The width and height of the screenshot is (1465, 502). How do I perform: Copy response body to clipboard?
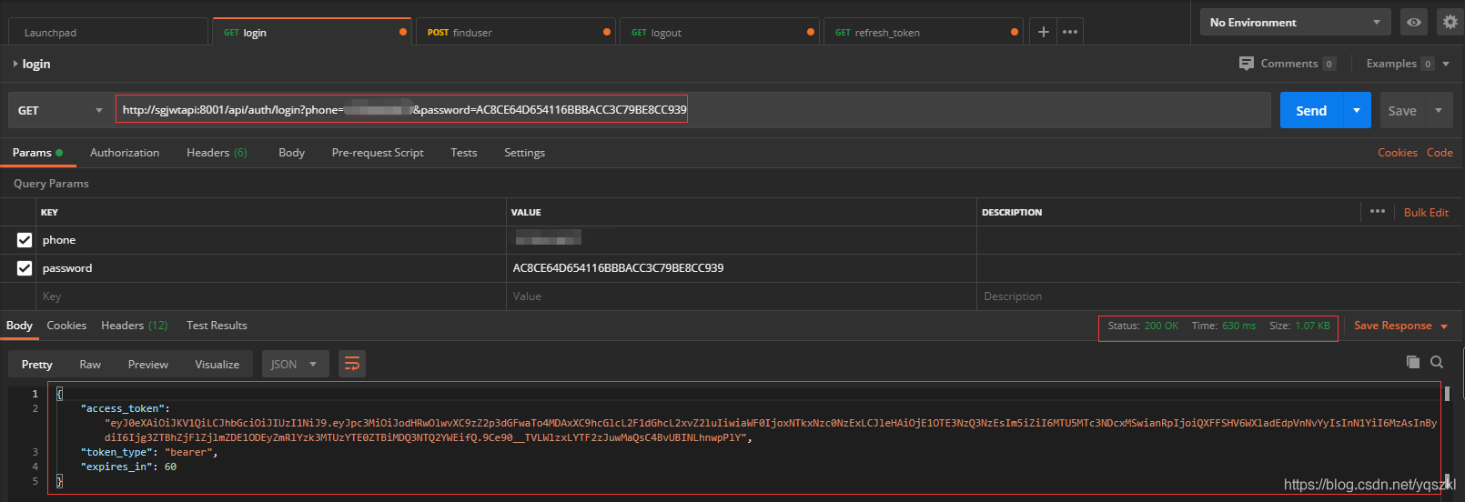point(1412,362)
